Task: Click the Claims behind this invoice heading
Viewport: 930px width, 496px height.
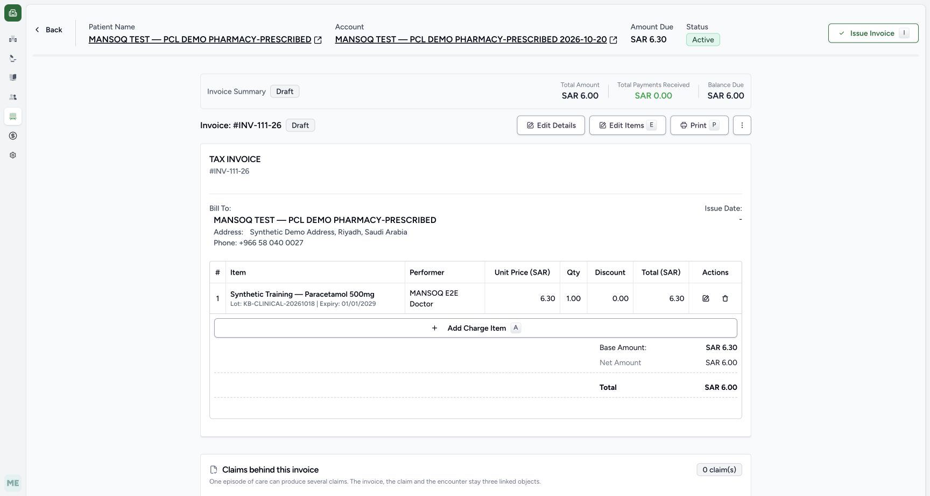Action: pyautogui.click(x=270, y=470)
